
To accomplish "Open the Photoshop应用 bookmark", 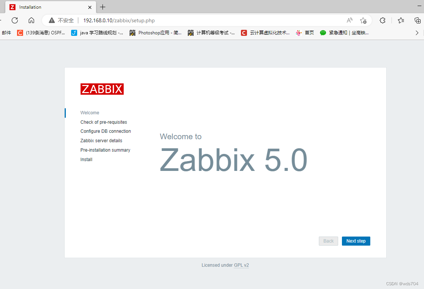I will (x=155, y=33).
